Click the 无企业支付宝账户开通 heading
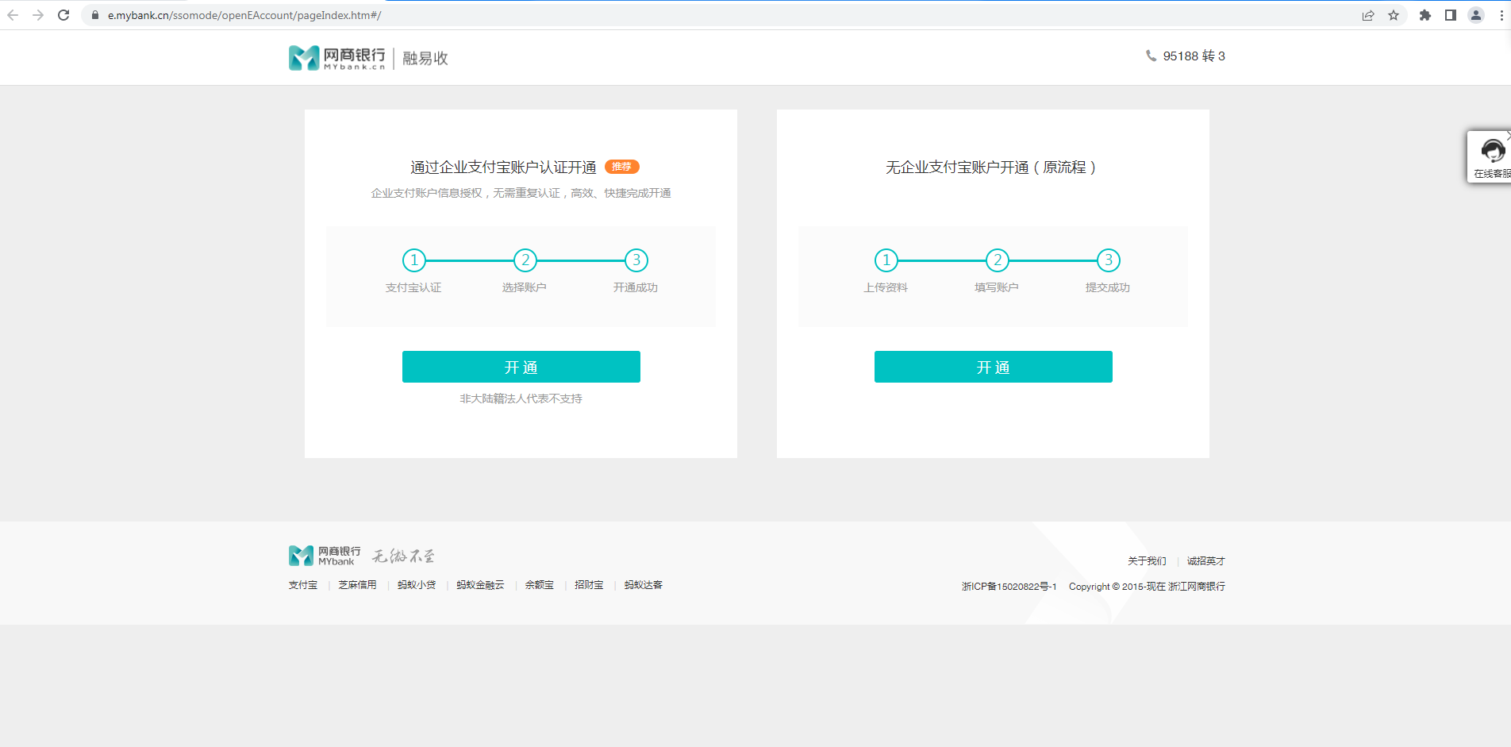This screenshot has width=1511, height=747. point(991,167)
